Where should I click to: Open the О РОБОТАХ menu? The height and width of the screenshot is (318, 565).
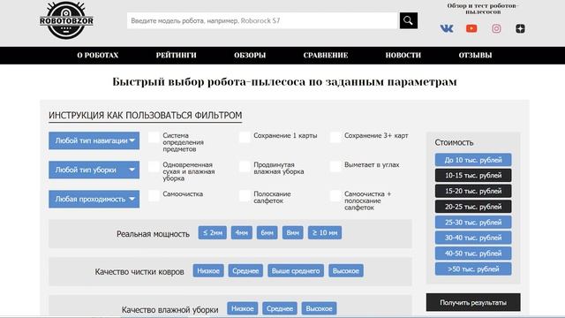pyautogui.click(x=98, y=55)
